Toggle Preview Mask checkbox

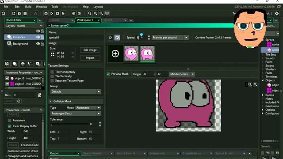[108, 74]
